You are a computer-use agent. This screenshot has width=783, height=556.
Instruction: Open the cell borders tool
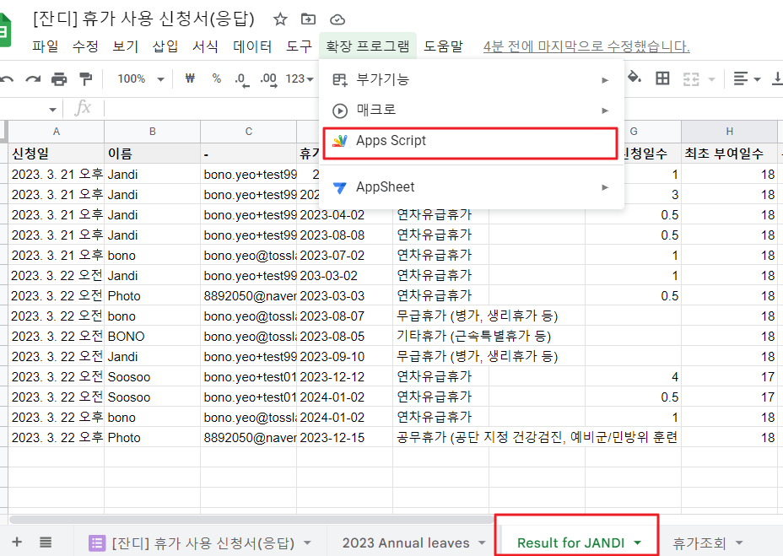tap(662, 78)
